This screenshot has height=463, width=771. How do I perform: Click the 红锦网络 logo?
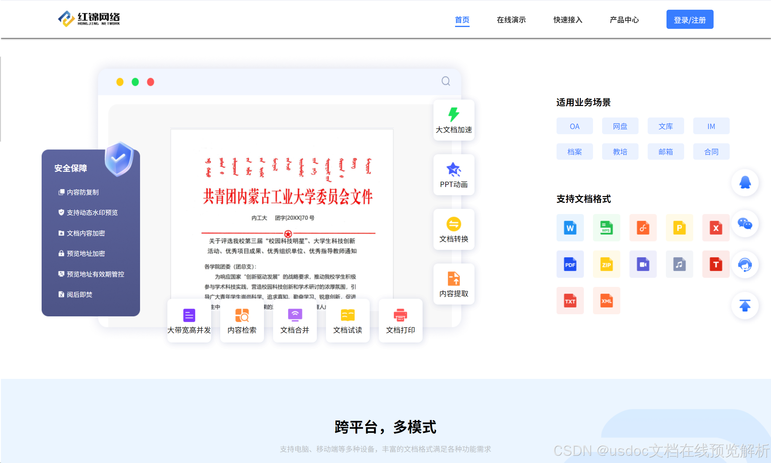click(x=89, y=19)
